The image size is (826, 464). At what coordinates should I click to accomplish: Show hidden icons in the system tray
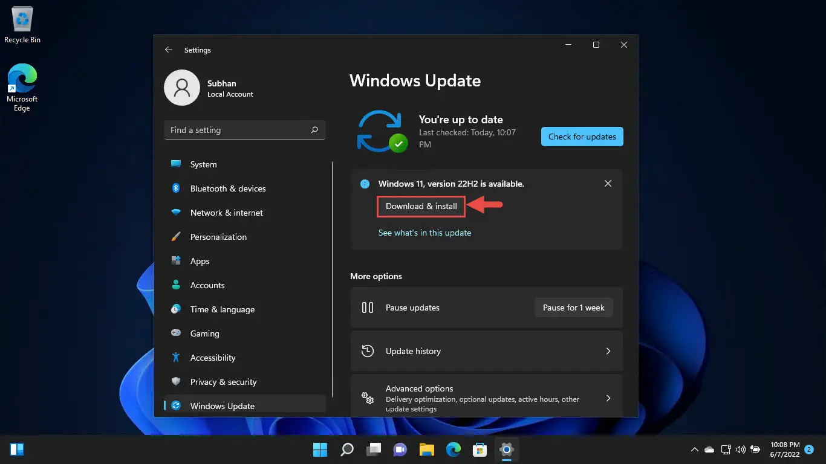tap(695, 449)
